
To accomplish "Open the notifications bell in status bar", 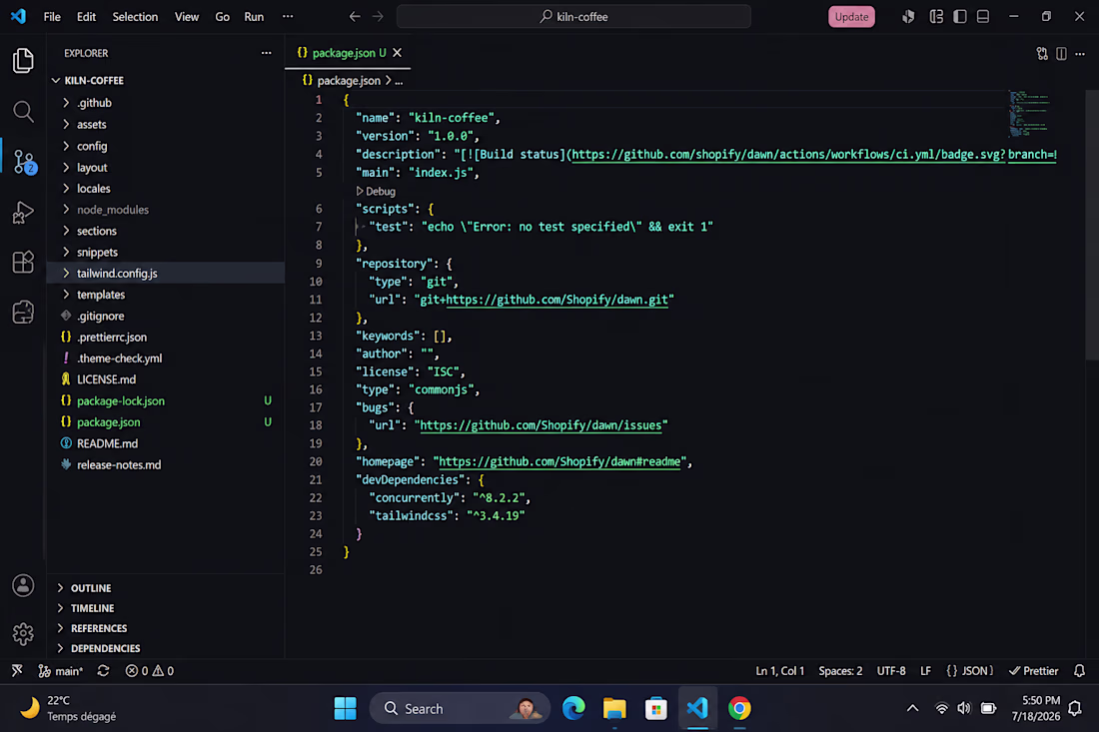I will pyautogui.click(x=1079, y=671).
